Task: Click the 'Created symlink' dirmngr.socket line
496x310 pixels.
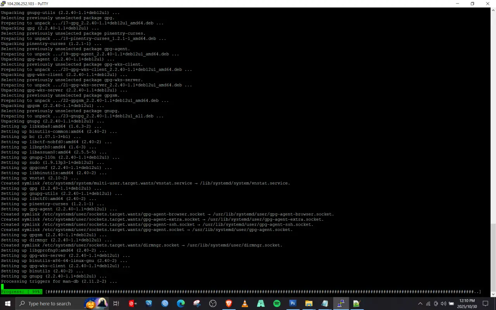Action: (x=141, y=245)
